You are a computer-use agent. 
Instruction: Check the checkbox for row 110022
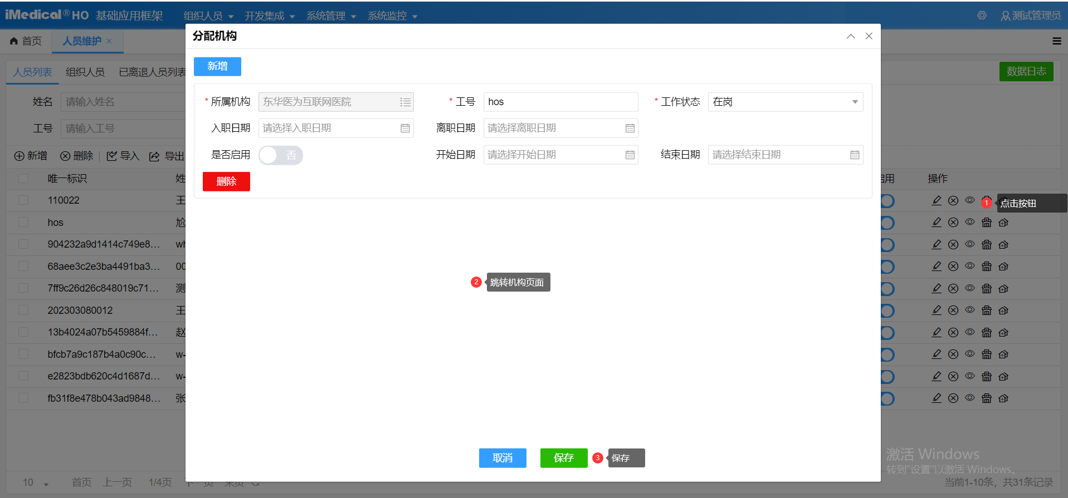23,200
